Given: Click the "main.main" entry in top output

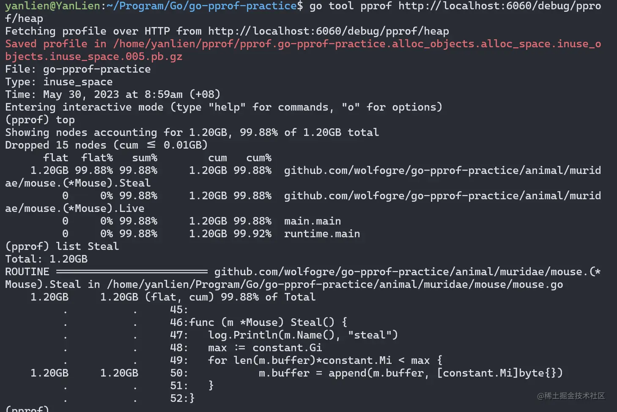Looking at the screenshot, I should (x=312, y=221).
